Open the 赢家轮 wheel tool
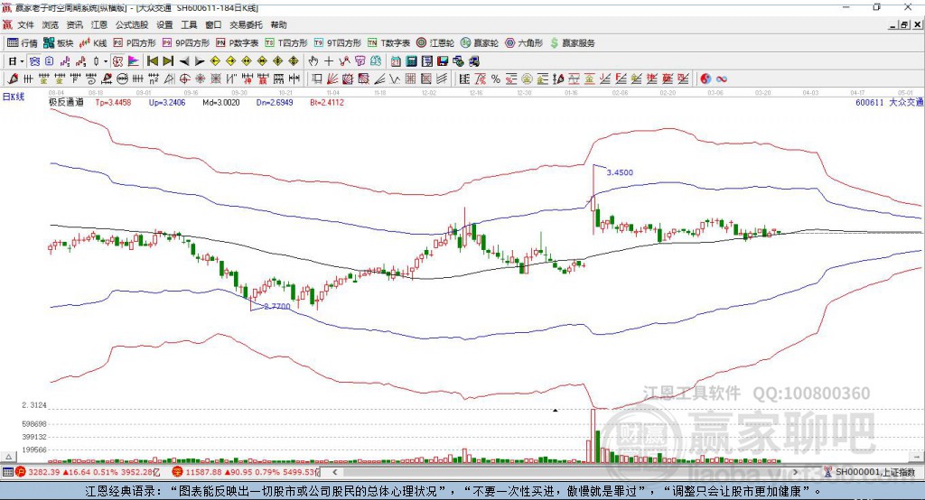925x500 pixels. [x=480, y=43]
